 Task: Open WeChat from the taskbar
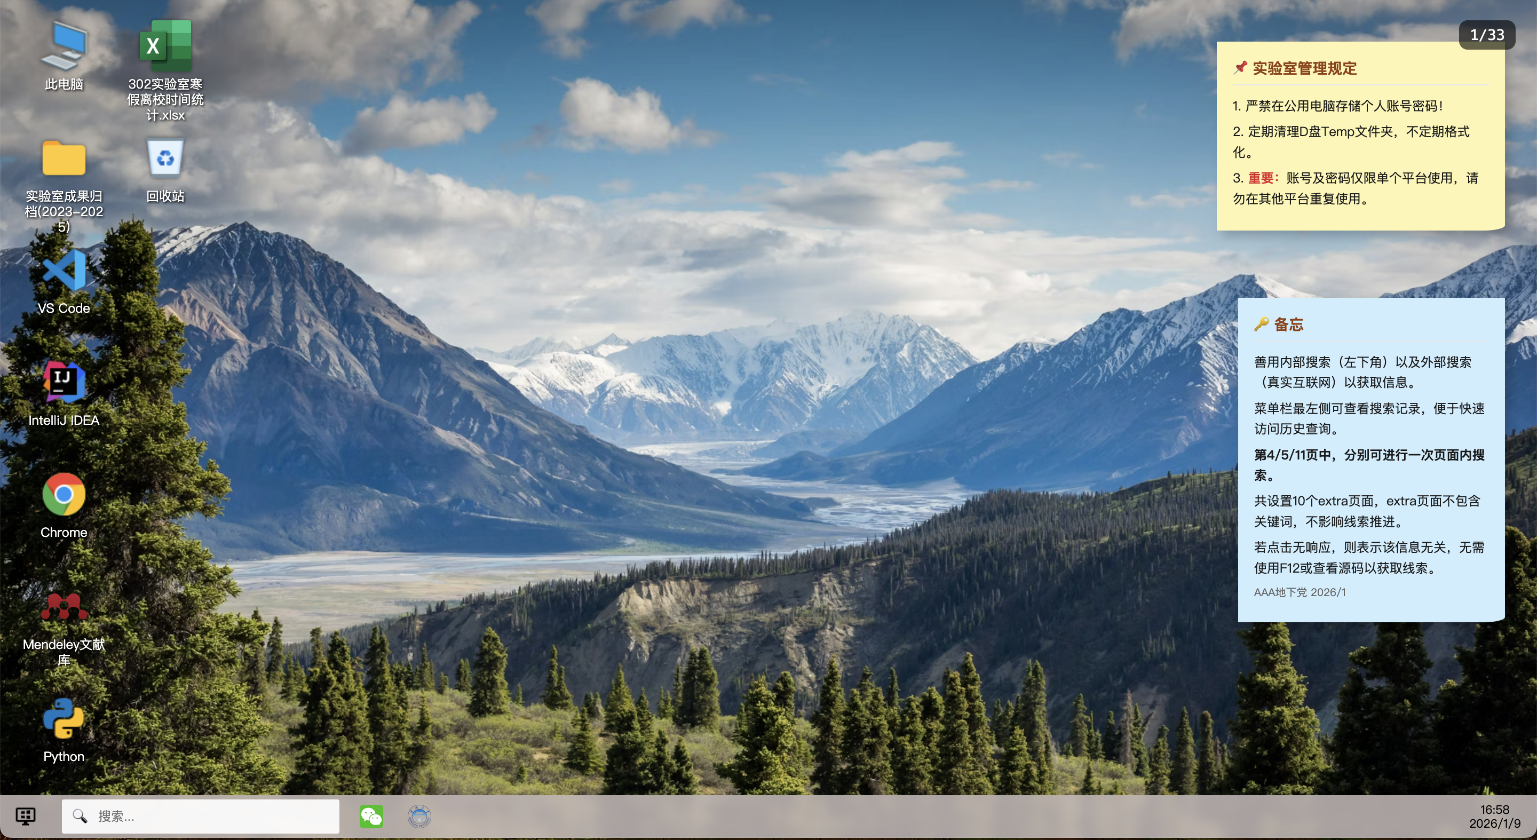tap(371, 816)
